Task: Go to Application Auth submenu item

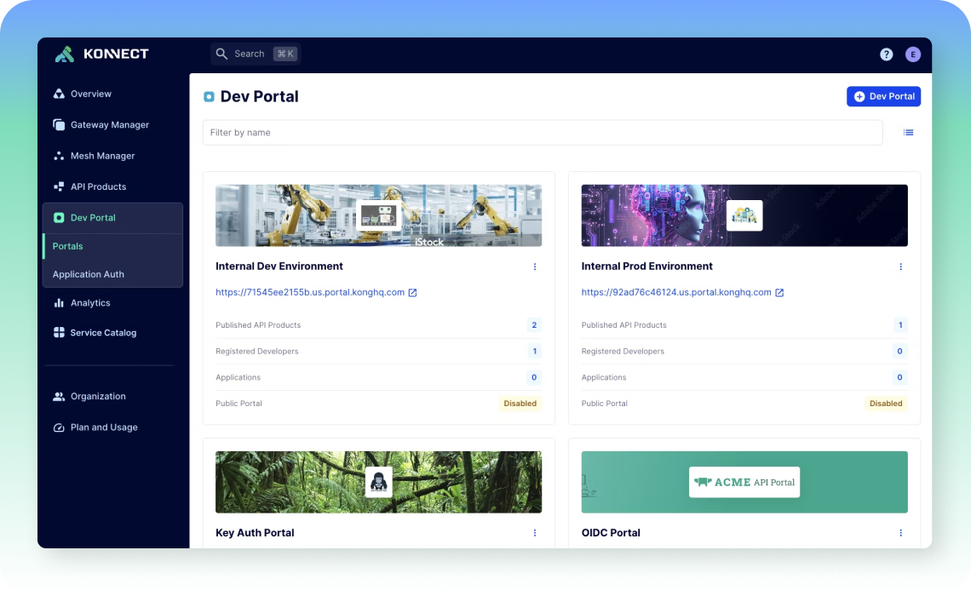Action: coord(89,274)
